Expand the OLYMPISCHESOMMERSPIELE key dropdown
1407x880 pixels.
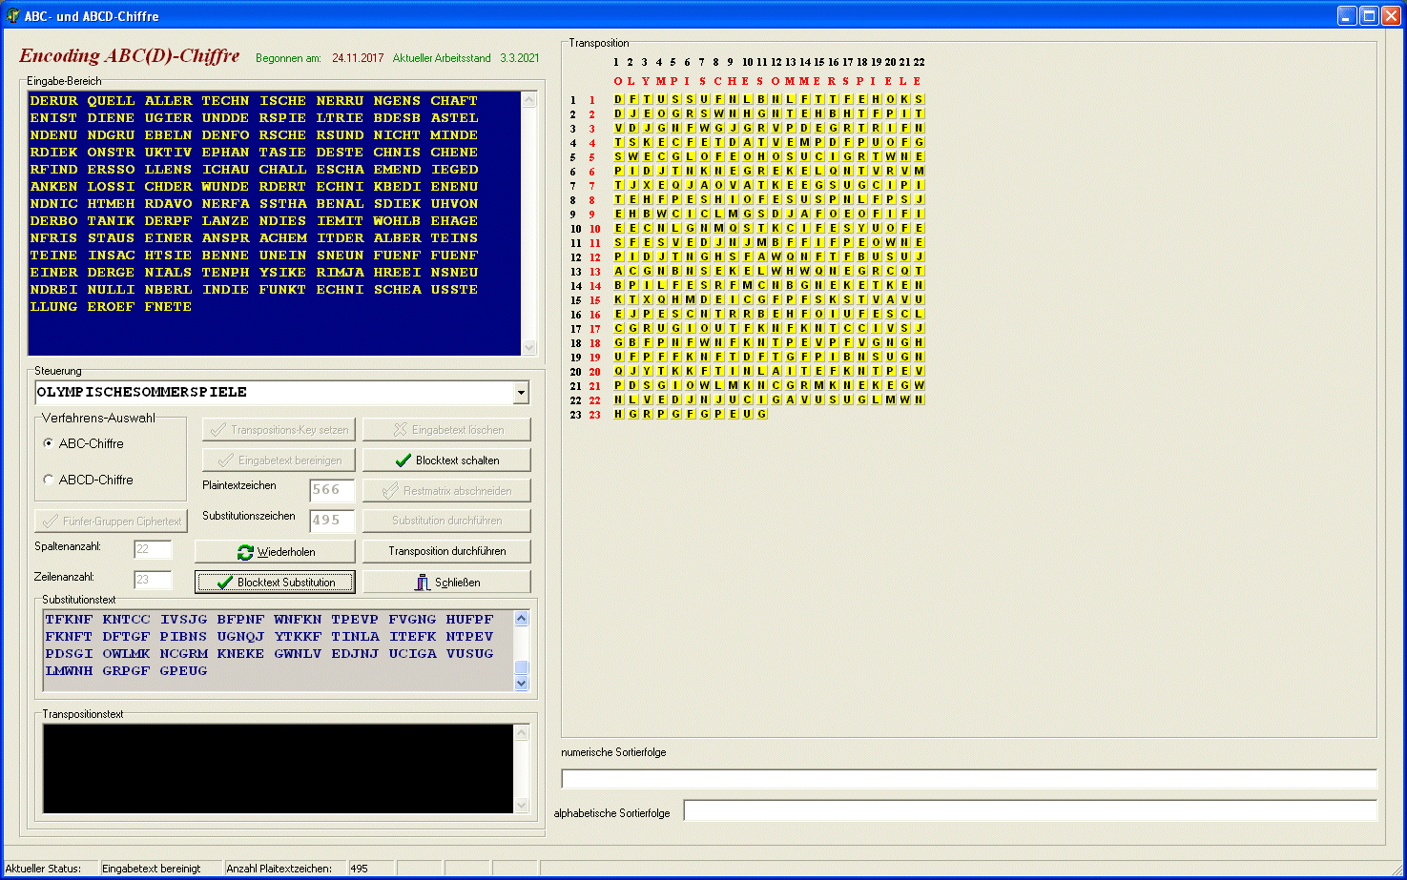(521, 393)
